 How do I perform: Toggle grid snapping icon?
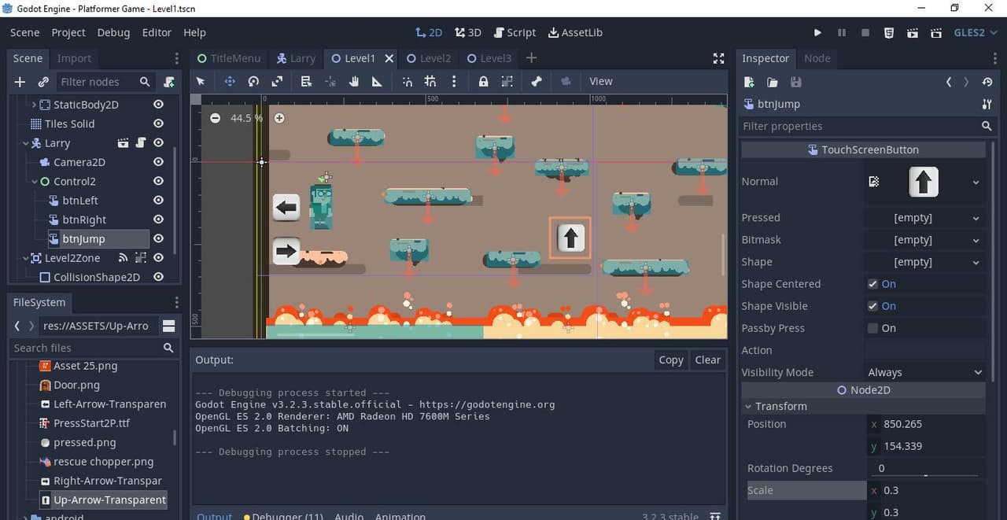[x=430, y=81]
